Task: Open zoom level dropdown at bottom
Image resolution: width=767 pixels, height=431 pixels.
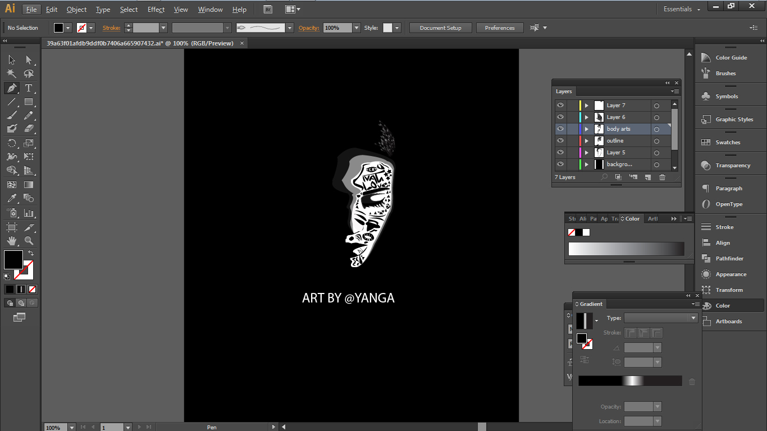Action: coord(71,428)
